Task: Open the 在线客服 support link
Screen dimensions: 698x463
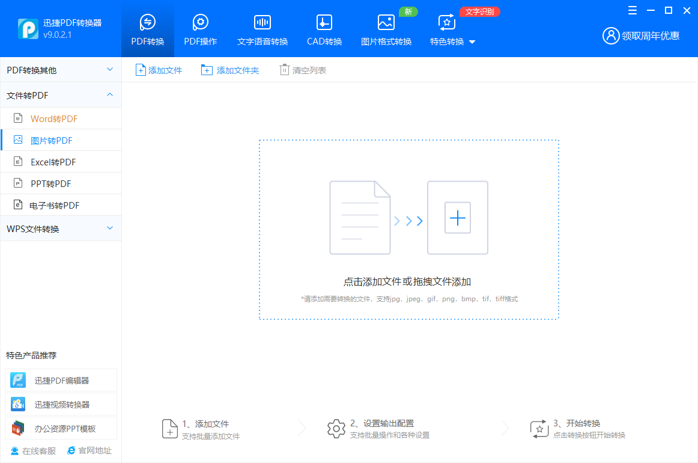Action: 34,451
